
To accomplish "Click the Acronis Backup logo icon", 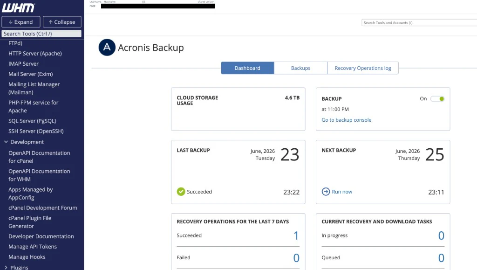I will click(107, 47).
